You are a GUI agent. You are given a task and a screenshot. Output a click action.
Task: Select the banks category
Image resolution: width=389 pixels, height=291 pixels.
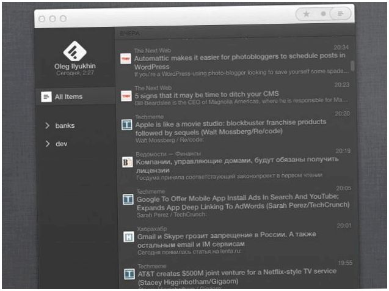click(x=65, y=126)
